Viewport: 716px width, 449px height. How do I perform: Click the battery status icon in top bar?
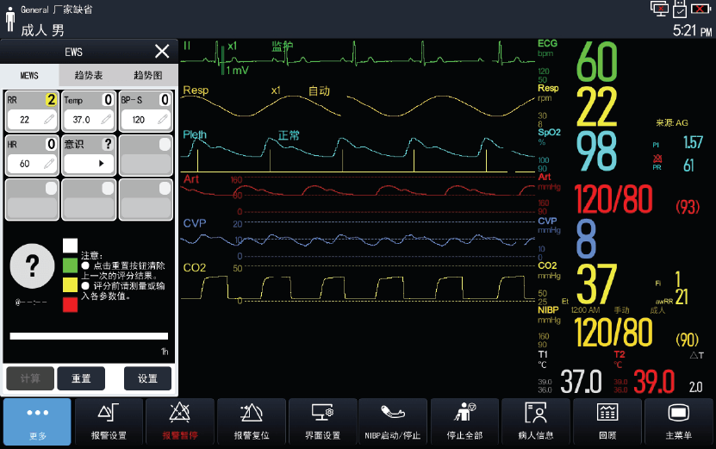tap(702, 9)
